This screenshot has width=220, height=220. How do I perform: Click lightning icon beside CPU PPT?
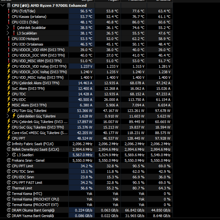point(9,138)
